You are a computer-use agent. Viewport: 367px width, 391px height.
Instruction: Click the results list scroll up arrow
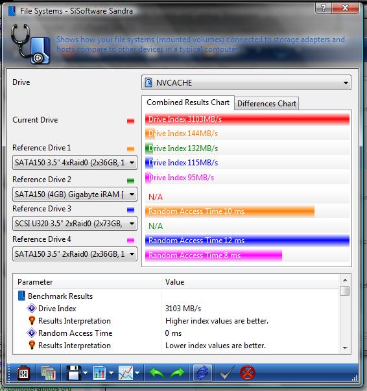click(345, 280)
